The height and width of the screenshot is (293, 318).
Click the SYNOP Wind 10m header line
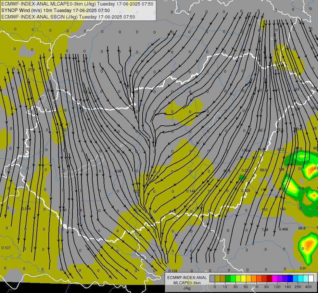coord(56,10)
